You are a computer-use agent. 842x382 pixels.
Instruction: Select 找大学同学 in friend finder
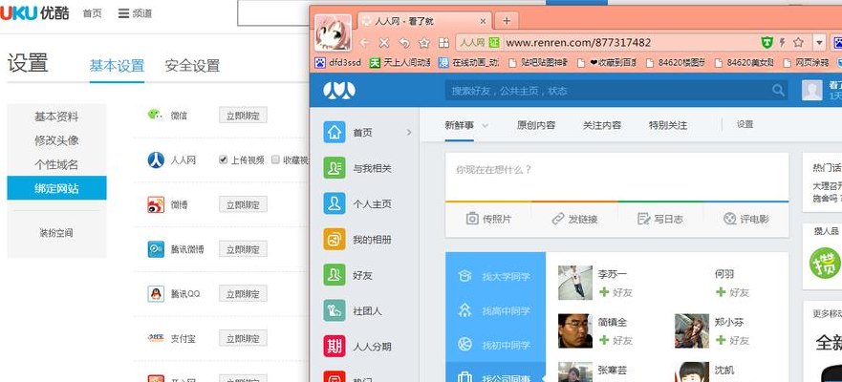(495, 276)
